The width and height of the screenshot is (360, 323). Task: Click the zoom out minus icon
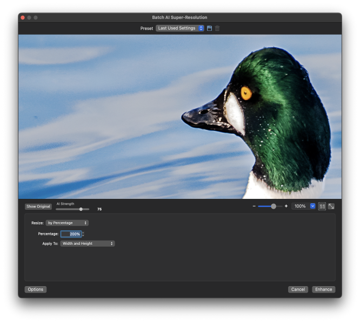point(254,206)
